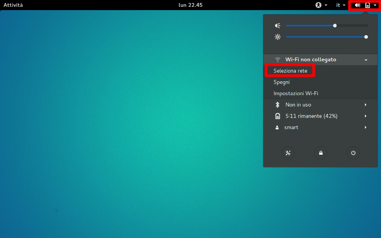This screenshot has width=381, height=238.
Task: Collapse the Wi-Fi non collegato section
Action: [366, 60]
